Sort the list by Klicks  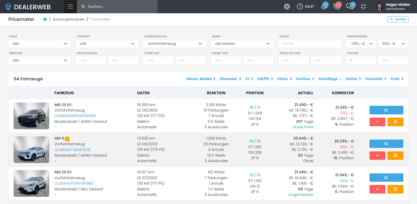point(284,79)
